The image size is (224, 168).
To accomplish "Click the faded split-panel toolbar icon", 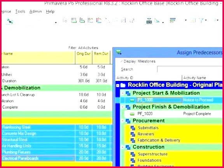I will pos(123,20).
